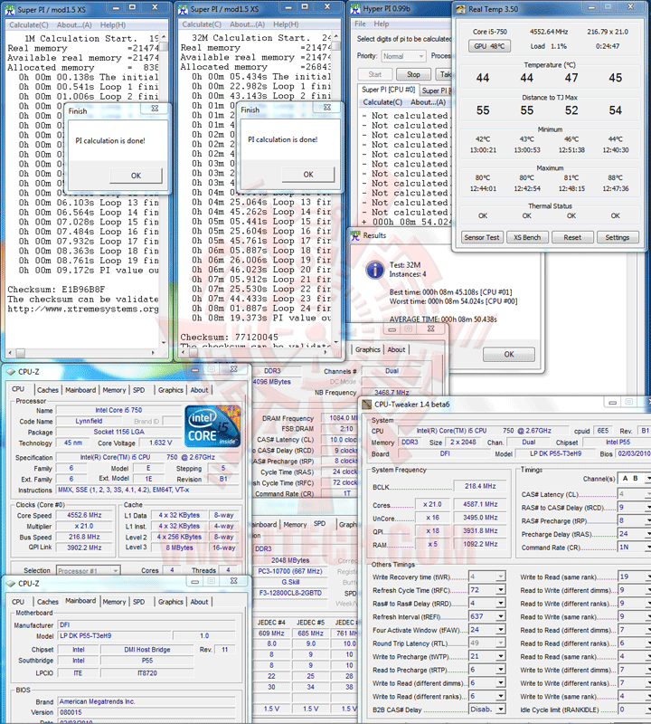Click OK in the 1M Finish dialog
Screen dimensions: 651x724
coord(136,176)
